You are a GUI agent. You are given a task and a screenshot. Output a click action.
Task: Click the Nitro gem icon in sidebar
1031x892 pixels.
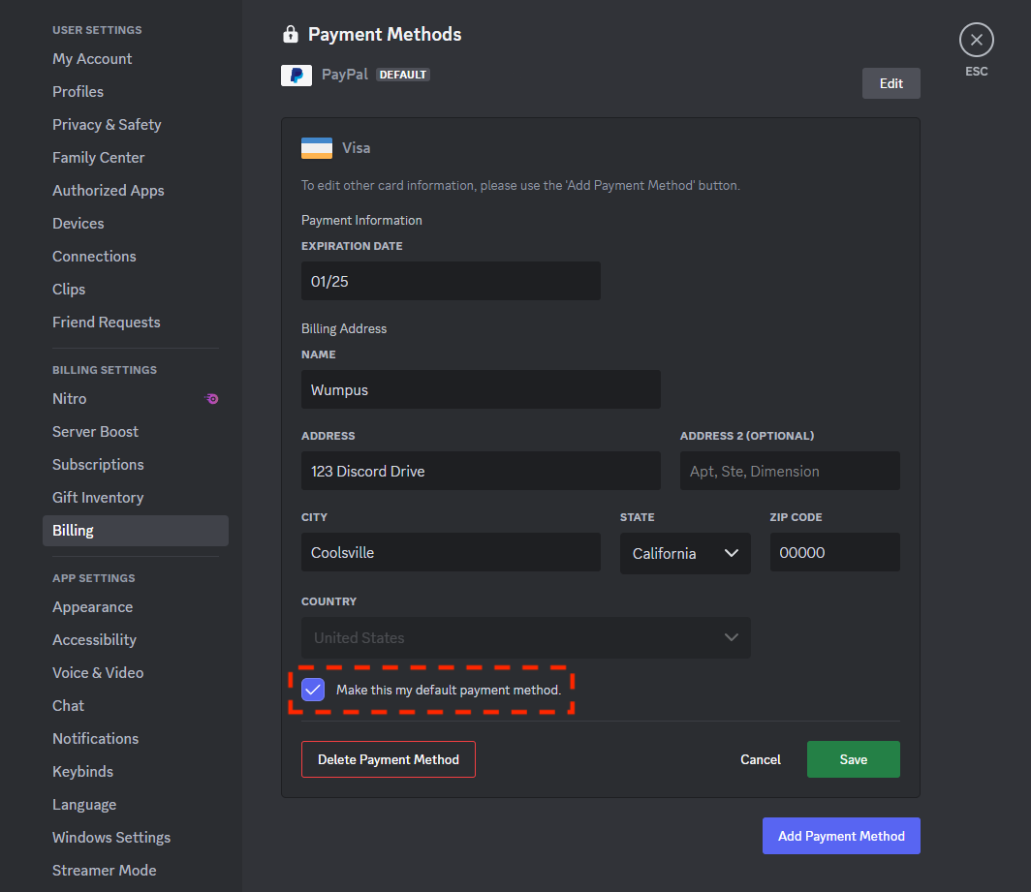212,398
